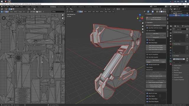Click the Zen UV logo icon in Controls
This screenshot has height=106, width=189.
[147, 18]
